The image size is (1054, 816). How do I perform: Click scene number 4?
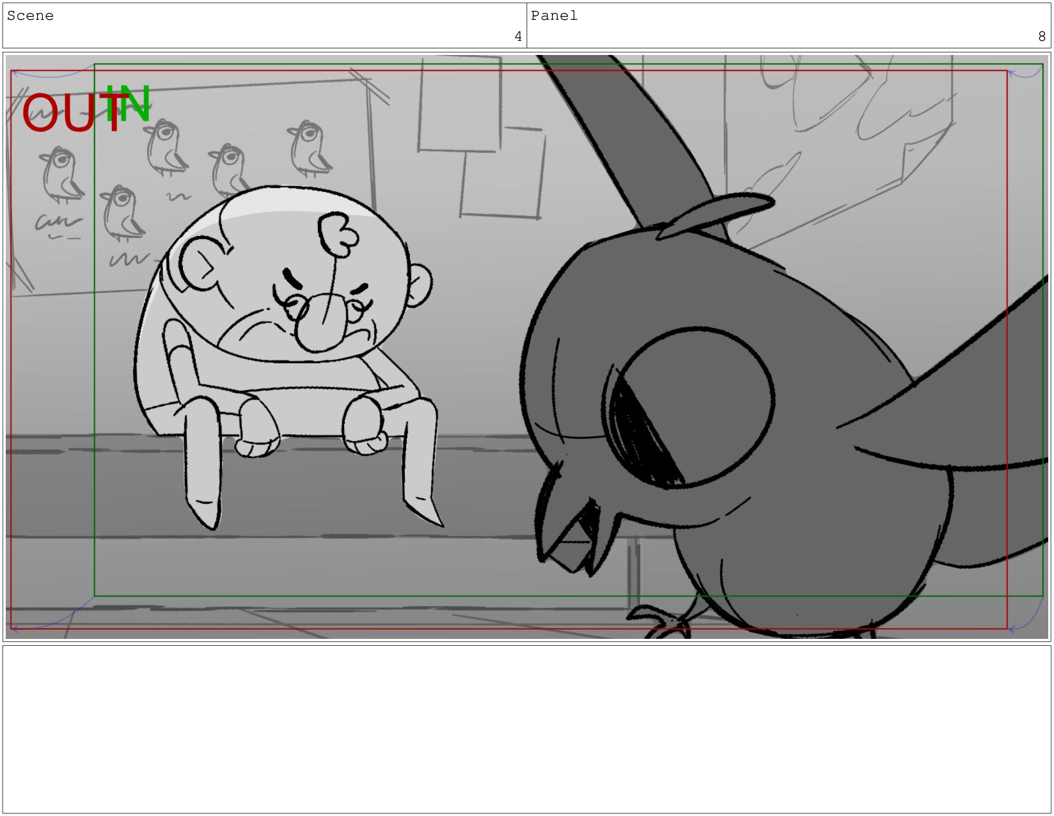click(518, 36)
